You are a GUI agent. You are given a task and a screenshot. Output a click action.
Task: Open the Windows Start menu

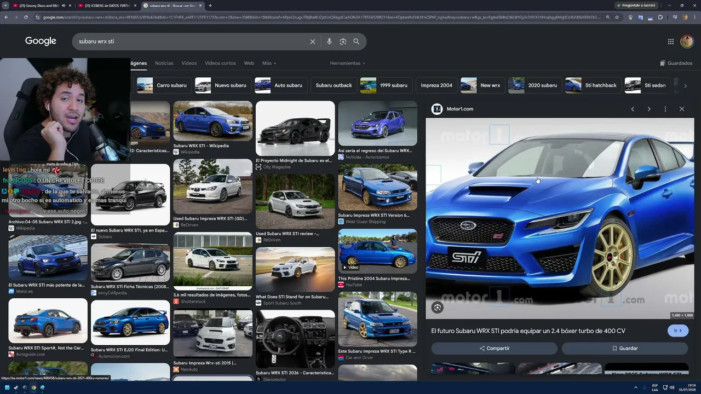point(6,388)
